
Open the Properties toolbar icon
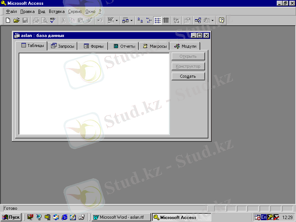coord(187,20)
